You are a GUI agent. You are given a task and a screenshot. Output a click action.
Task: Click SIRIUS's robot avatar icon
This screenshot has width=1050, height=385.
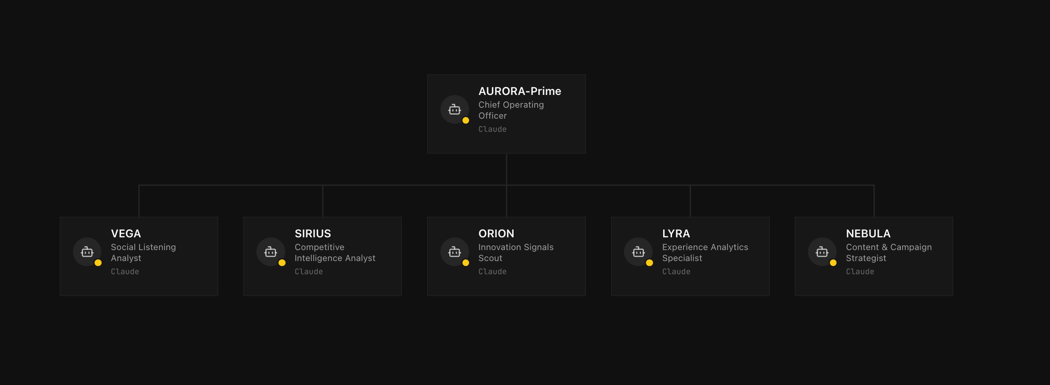point(271,252)
